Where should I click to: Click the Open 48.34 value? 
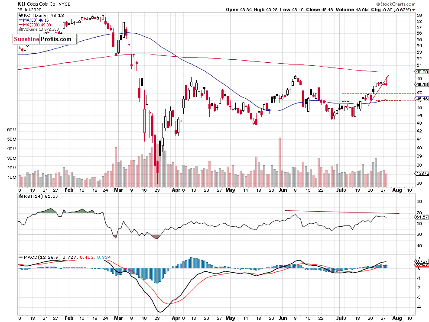pos(239,10)
